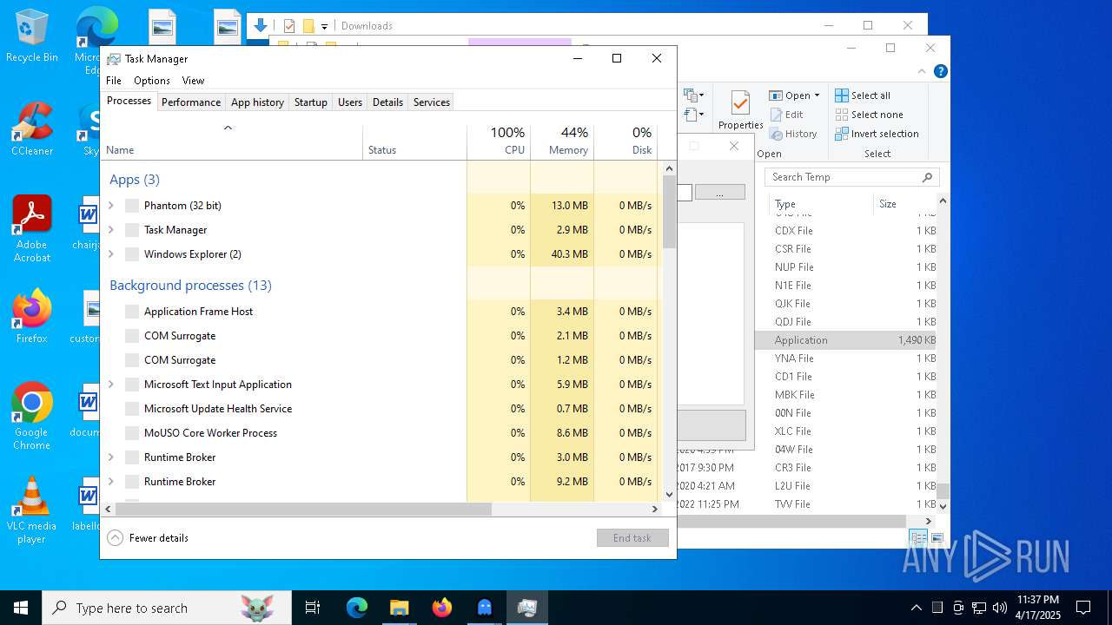Image resolution: width=1112 pixels, height=625 pixels.
Task: Open the Windows Start menu
Action: (x=21, y=608)
